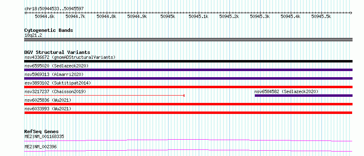Click the Cytogenetic Bands track title
The height and width of the screenshot is (156, 364).
[x=49, y=30]
